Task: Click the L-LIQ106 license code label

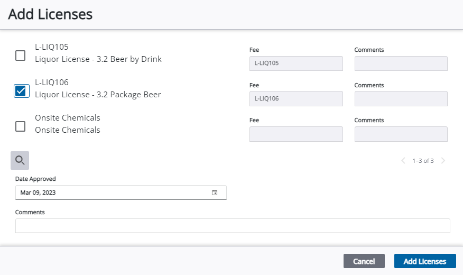Action: click(52, 82)
